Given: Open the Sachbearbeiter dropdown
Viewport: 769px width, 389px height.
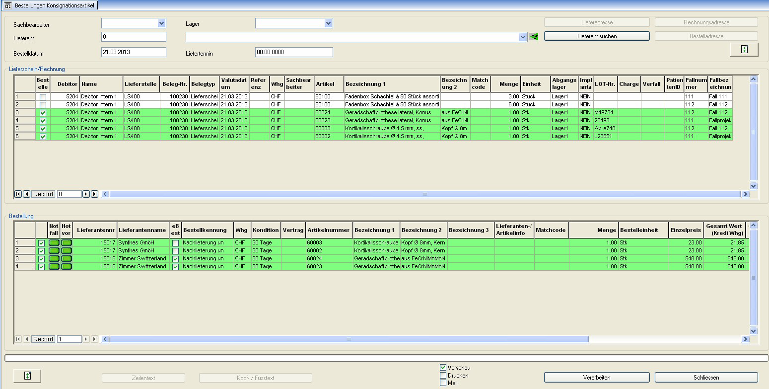Looking at the screenshot, I should [x=161, y=23].
